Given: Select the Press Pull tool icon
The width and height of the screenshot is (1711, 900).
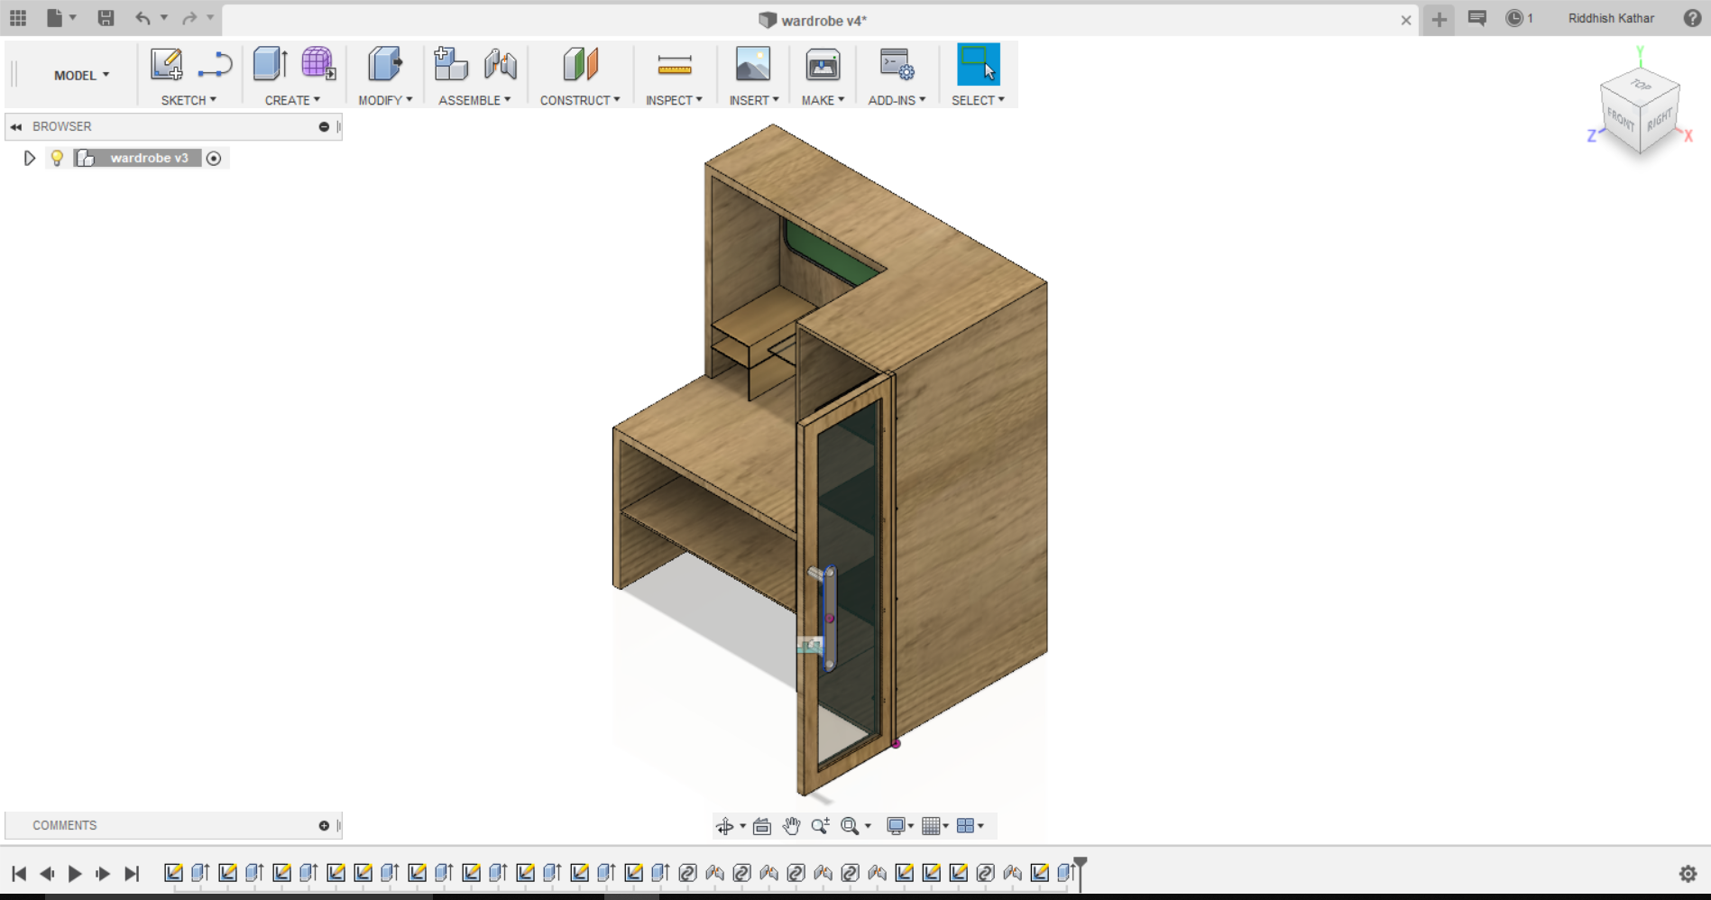Looking at the screenshot, I should tap(385, 65).
